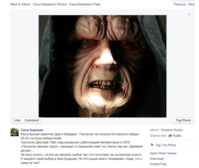This screenshot has width=199, height=168.
Task: Click the Like button below photo
Action: 17,120
